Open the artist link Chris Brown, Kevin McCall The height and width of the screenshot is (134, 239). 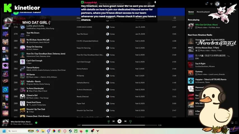[39, 42]
